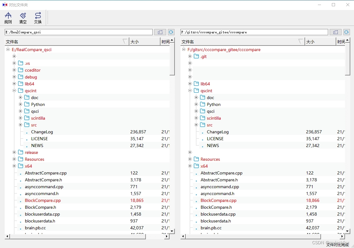Select cceditor folder icon in left pane
Screen dimensions: 354x248
coord(21,70)
